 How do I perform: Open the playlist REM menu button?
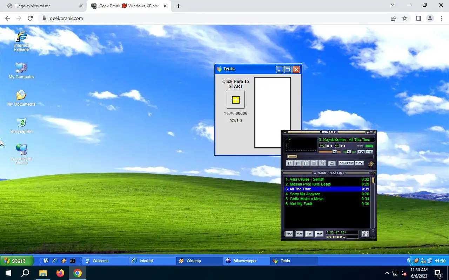[299, 233]
